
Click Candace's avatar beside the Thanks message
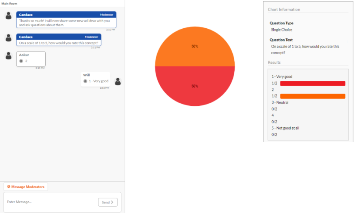9,16
